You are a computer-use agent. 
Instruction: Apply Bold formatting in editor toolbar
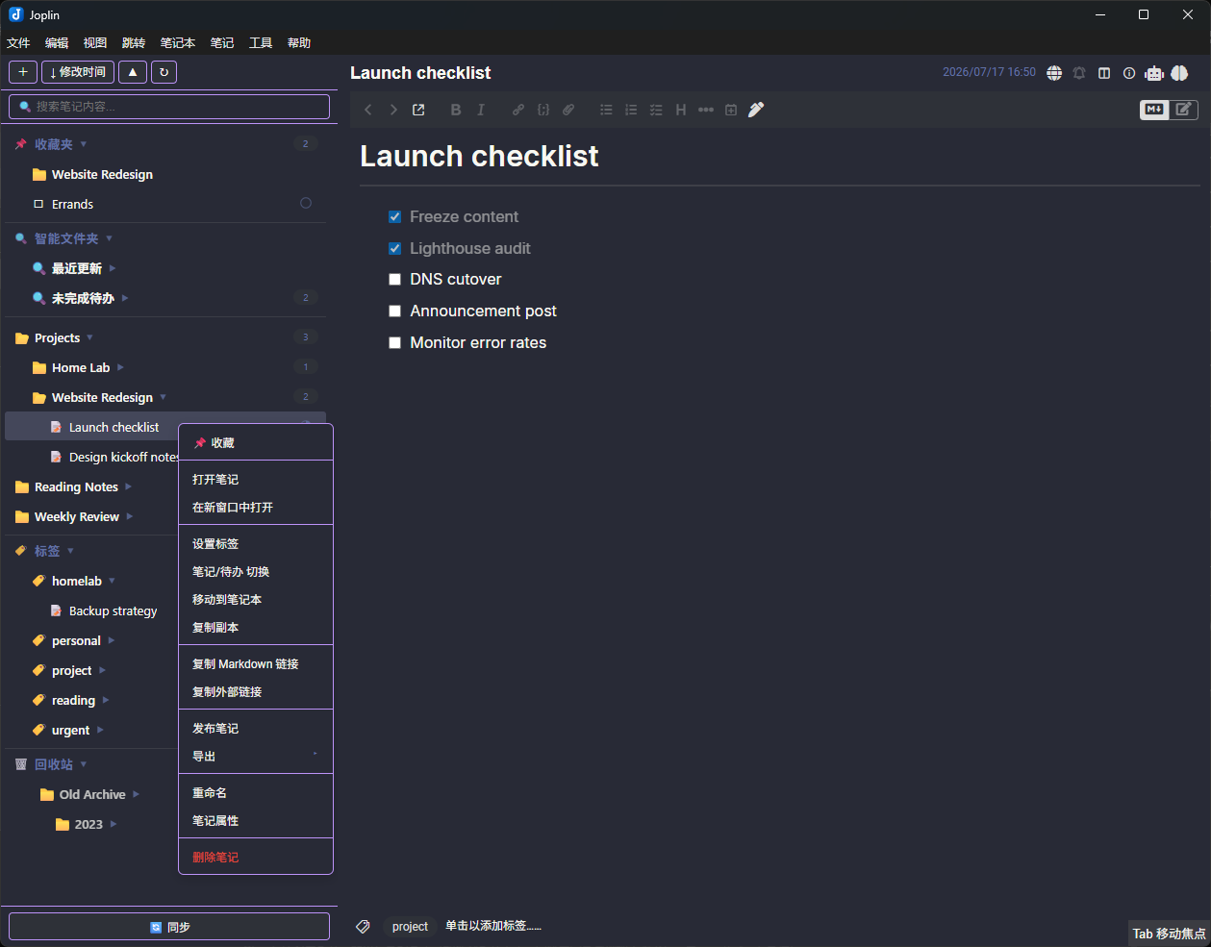pos(456,110)
